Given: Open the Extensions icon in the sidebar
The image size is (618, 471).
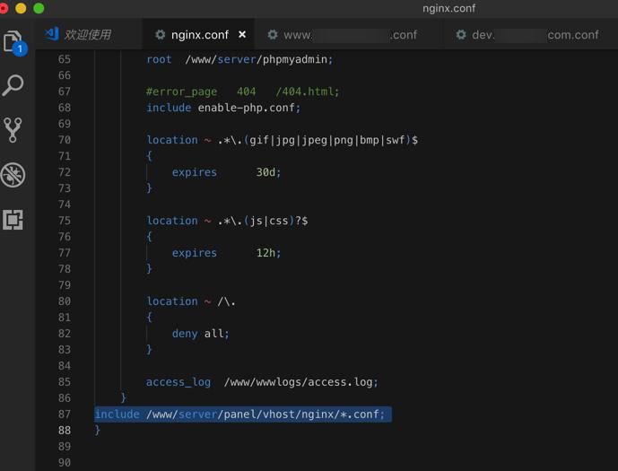Looking at the screenshot, I should coord(13,220).
